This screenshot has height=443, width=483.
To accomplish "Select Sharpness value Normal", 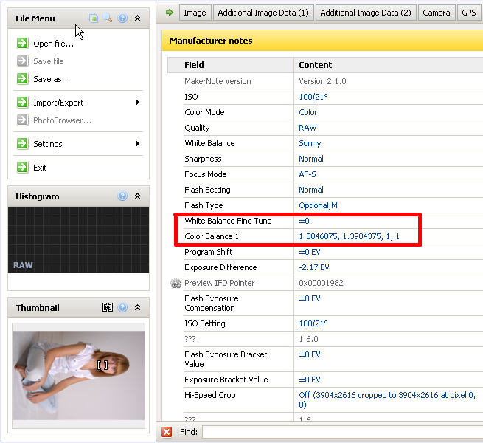I will tap(311, 159).
